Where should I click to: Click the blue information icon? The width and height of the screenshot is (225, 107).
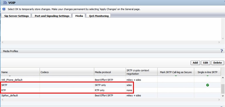[4, 9]
